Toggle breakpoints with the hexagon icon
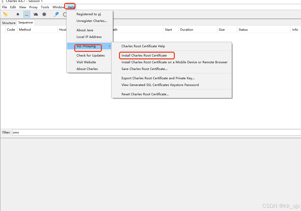Image resolution: width=301 pixels, height=211 pixels. (x=44, y=14)
